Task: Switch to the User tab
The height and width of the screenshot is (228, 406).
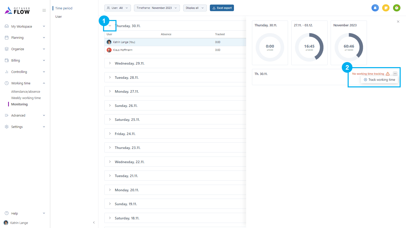Action: pyautogui.click(x=59, y=17)
